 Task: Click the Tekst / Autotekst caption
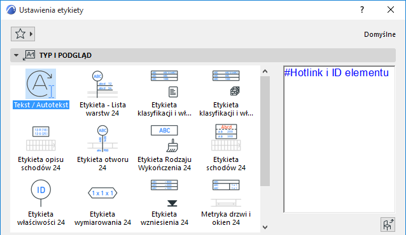[41, 105]
